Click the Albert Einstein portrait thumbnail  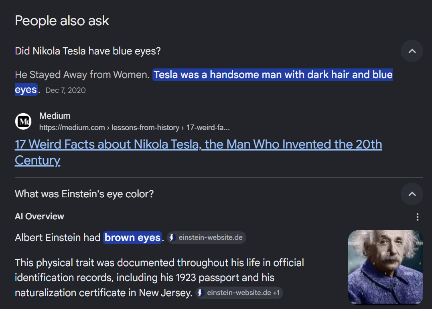click(x=385, y=267)
